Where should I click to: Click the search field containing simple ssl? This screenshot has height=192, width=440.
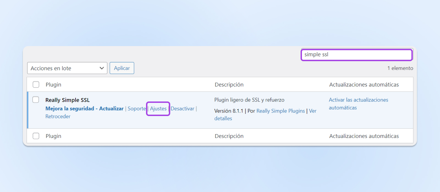pos(356,55)
